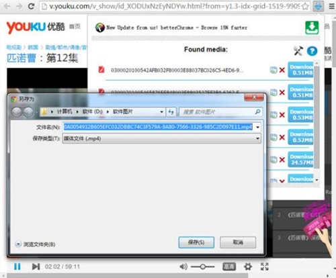The width and height of the screenshot is (336, 278).
Task: Click the 保存(S) save button
Action: [x=196, y=242]
